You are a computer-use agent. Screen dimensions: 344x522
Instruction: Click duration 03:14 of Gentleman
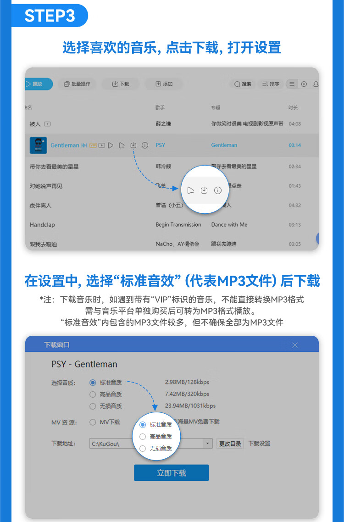point(295,145)
